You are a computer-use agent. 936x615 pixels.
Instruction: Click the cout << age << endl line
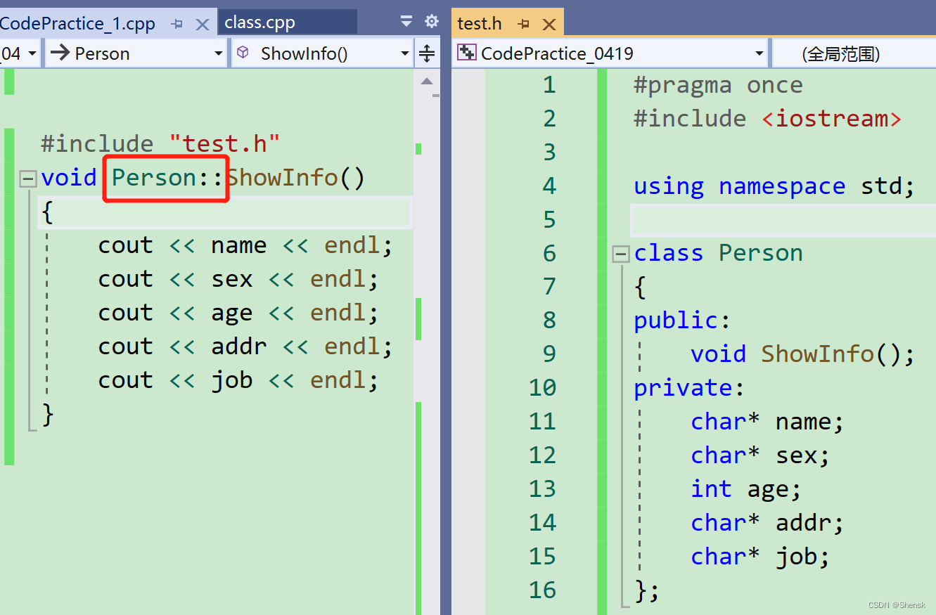click(238, 313)
